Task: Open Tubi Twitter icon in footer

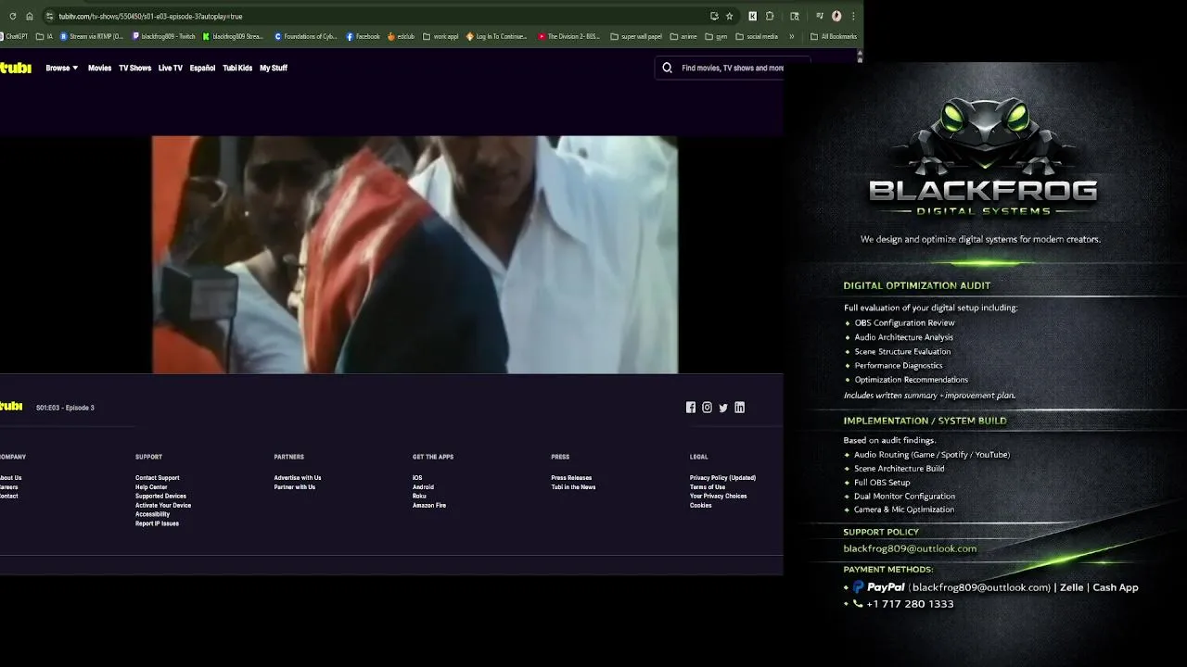Action: click(723, 408)
